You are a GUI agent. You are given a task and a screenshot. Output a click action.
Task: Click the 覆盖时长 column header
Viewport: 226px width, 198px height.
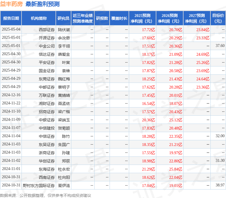119,18
